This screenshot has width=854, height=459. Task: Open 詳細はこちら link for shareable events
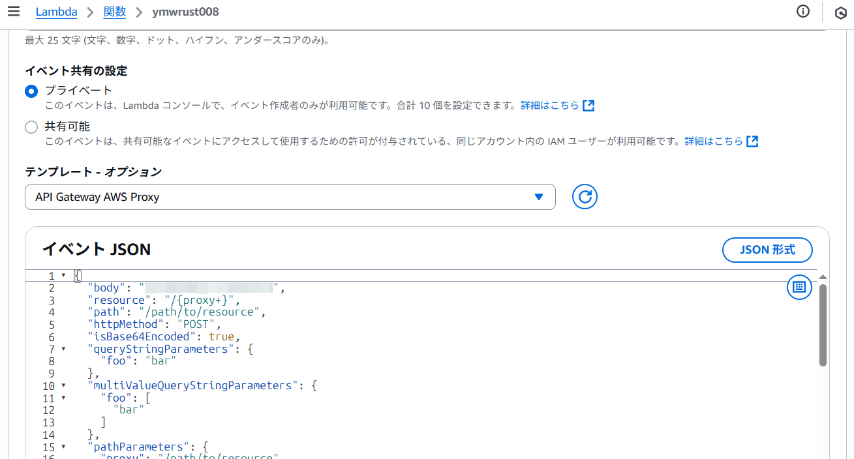[x=713, y=141]
